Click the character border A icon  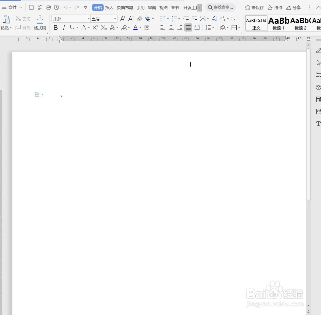[x=147, y=27]
